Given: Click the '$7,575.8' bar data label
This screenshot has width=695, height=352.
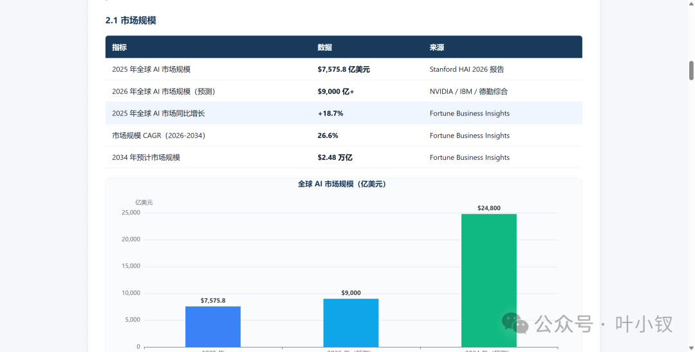Looking at the screenshot, I should [x=213, y=300].
